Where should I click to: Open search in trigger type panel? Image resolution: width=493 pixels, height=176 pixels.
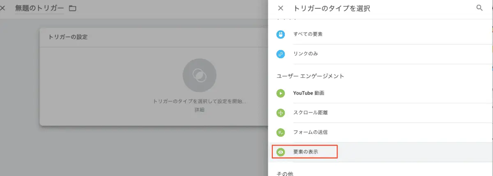pos(479,8)
